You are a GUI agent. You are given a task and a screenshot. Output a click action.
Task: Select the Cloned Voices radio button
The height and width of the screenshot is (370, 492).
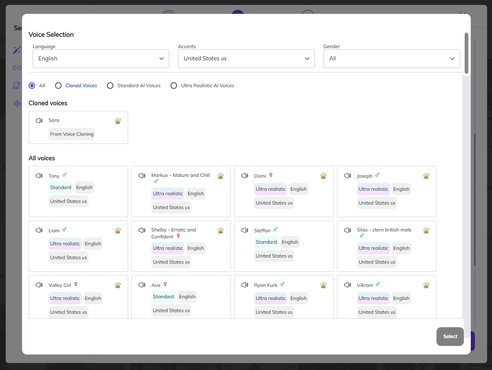58,86
